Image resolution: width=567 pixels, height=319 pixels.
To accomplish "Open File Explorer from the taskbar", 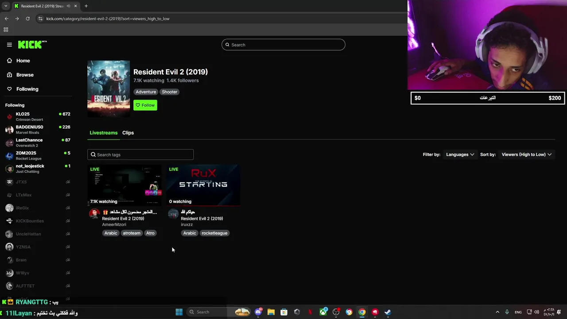I will click(x=271, y=312).
